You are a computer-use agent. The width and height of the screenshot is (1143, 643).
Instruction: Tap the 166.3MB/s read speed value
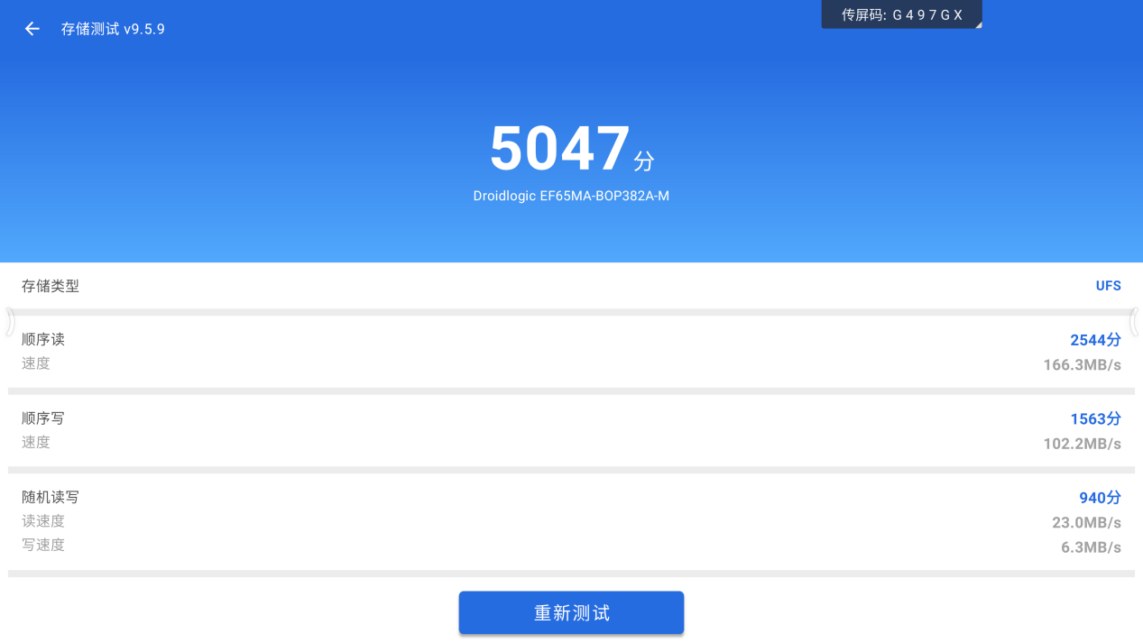1082,363
